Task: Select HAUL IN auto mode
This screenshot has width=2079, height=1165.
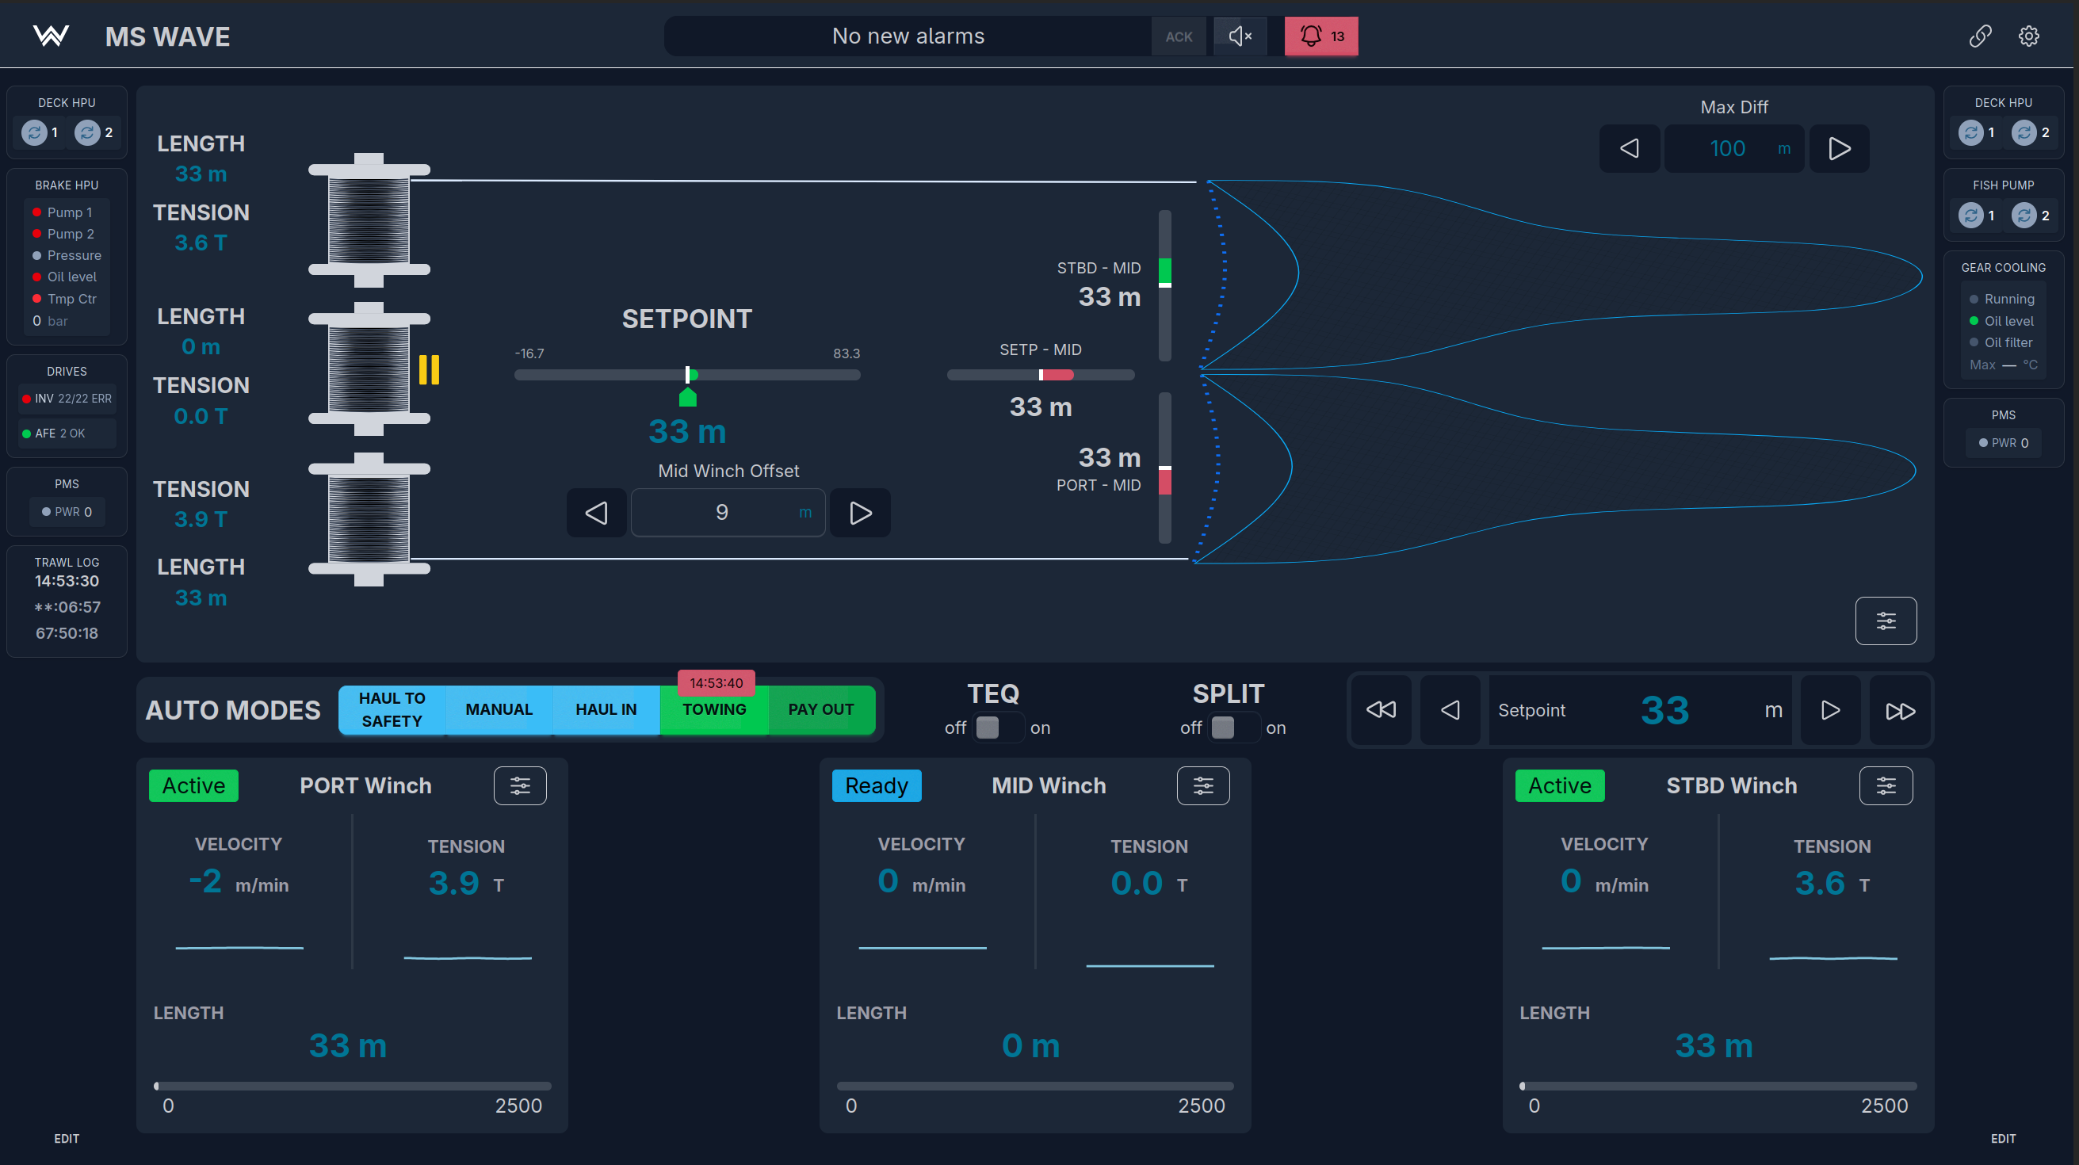Action: click(606, 710)
